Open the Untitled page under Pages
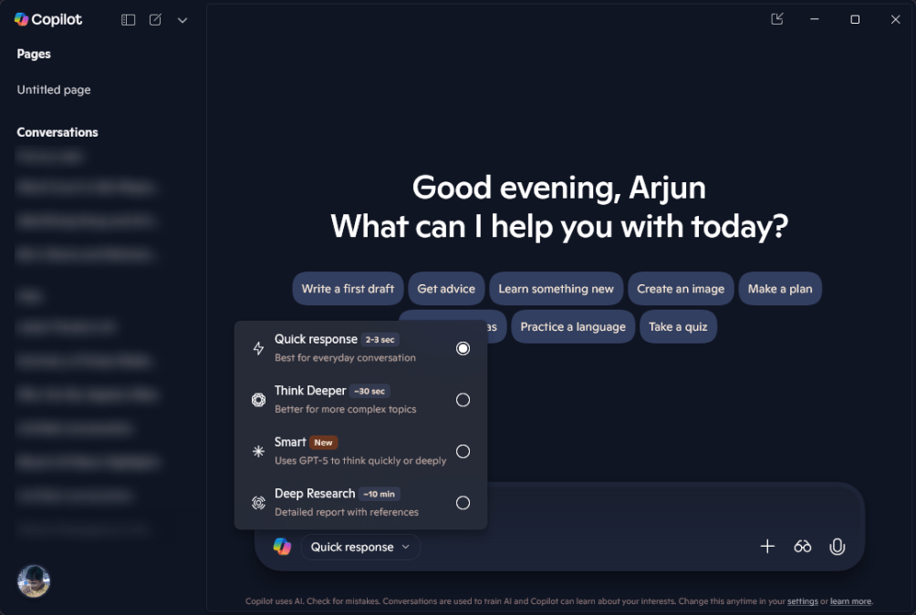916x615 pixels. pyautogui.click(x=53, y=89)
